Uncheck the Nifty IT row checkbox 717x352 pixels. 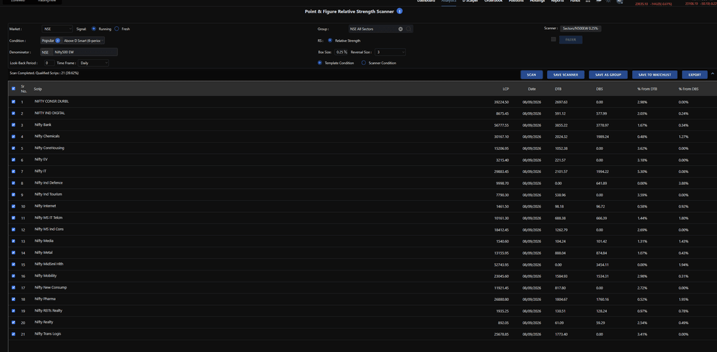click(x=13, y=171)
